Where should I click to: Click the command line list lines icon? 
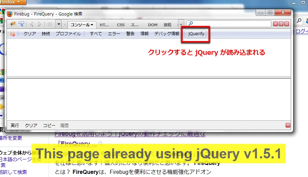[x=50, y=24]
